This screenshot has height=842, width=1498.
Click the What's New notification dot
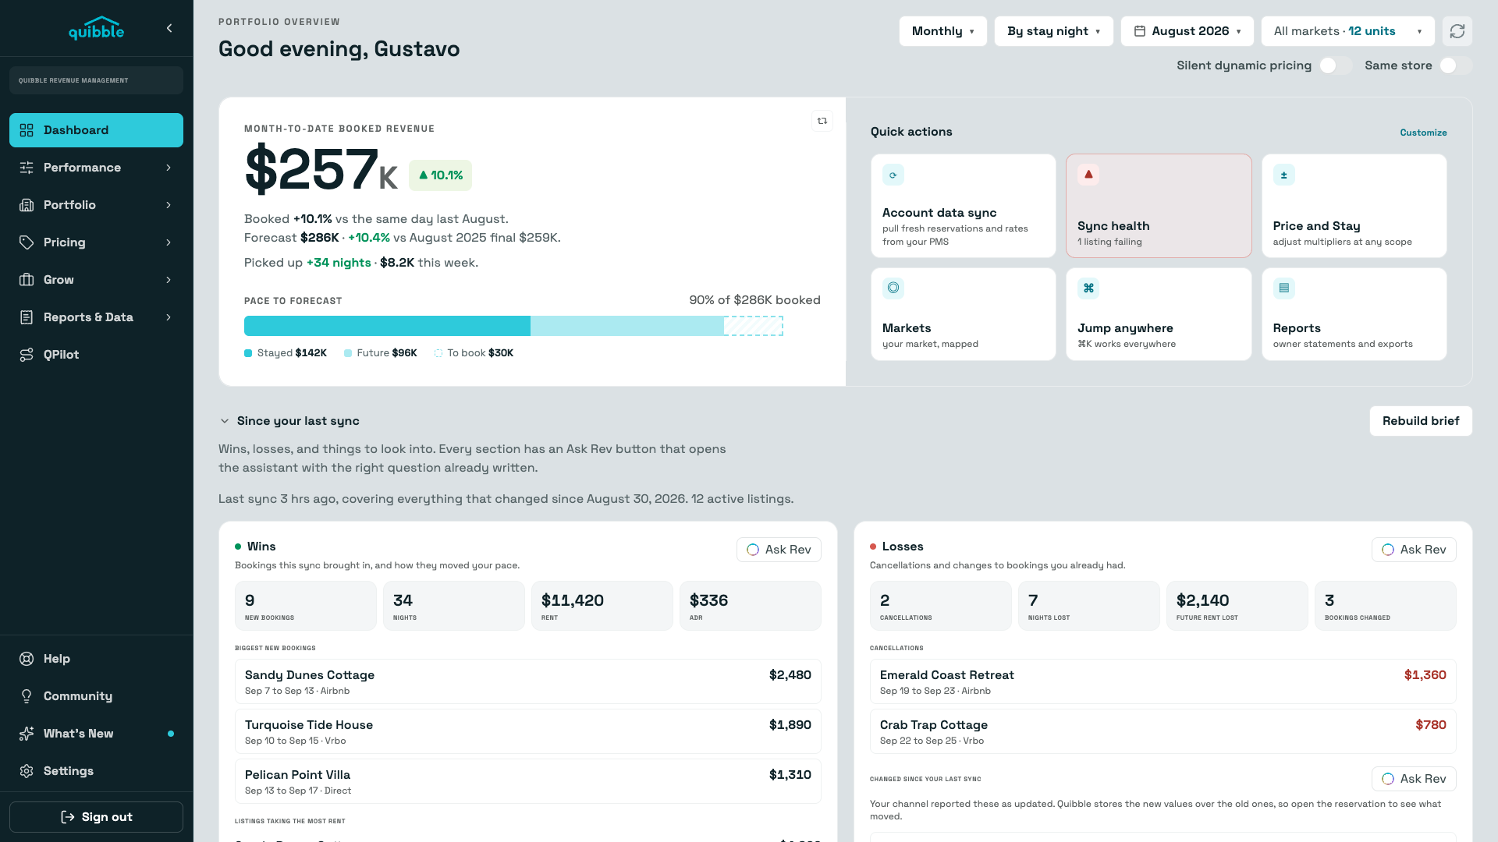[x=171, y=734]
